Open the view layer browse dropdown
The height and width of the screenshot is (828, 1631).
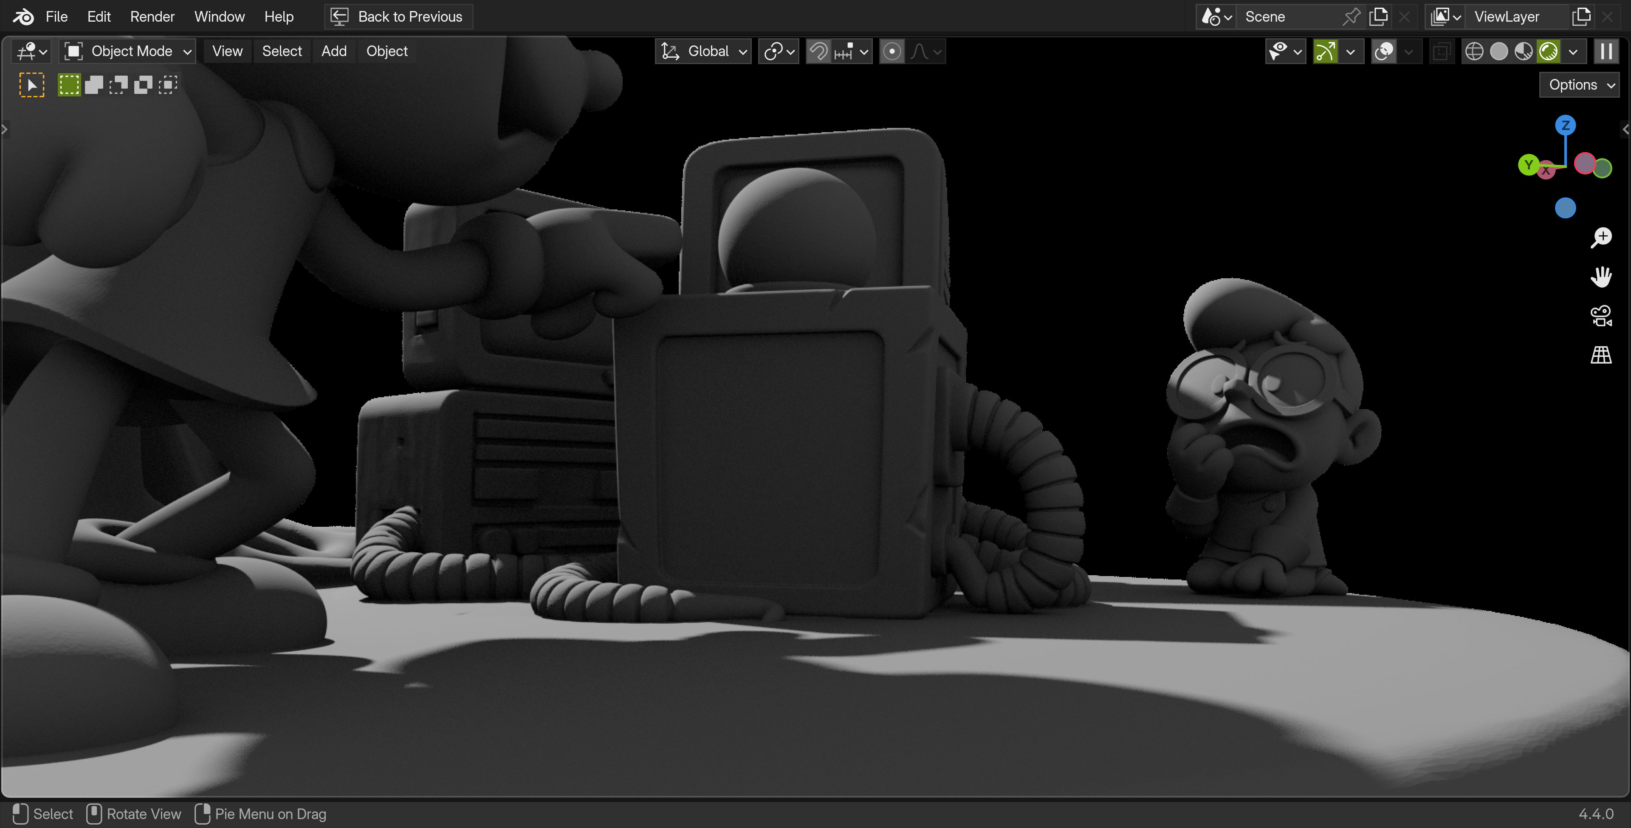pos(1445,17)
